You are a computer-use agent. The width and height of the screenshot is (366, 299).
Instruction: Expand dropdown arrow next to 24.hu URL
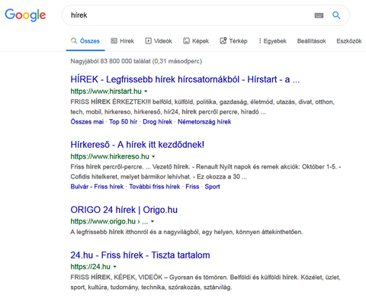click(x=115, y=267)
